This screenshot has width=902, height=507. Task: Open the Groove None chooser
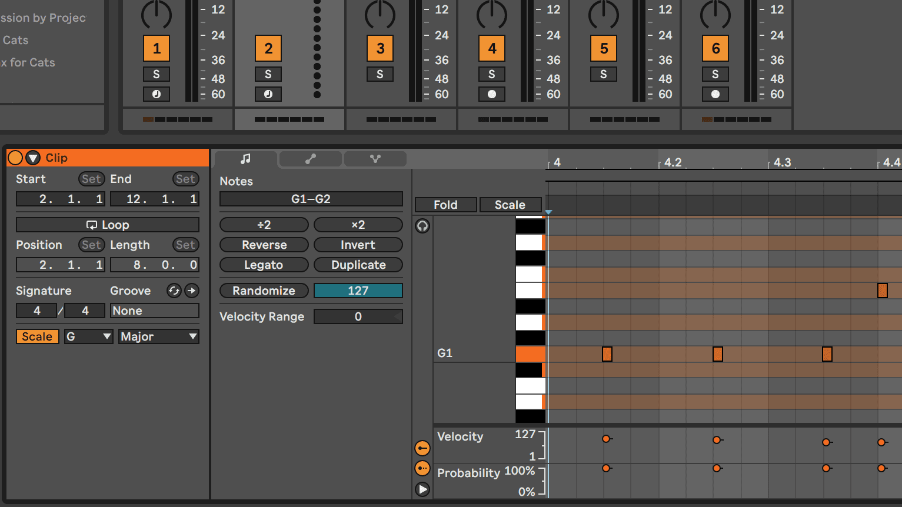[155, 311]
